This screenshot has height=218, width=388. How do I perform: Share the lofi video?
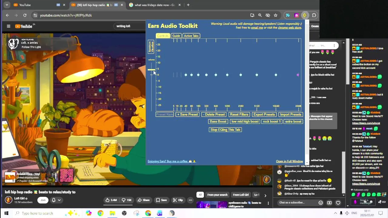pos(143,200)
